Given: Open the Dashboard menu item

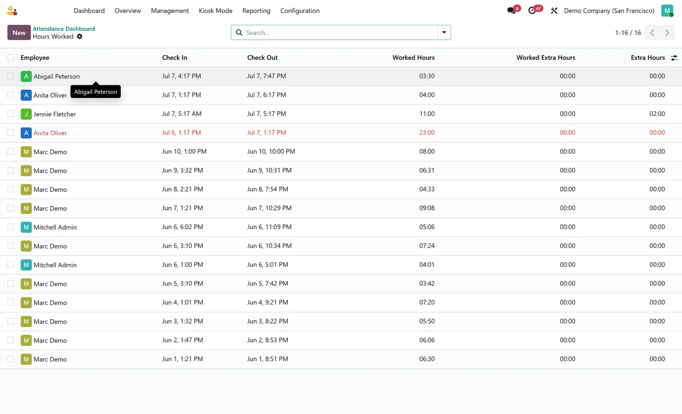Looking at the screenshot, I should [x=89, y=11].
